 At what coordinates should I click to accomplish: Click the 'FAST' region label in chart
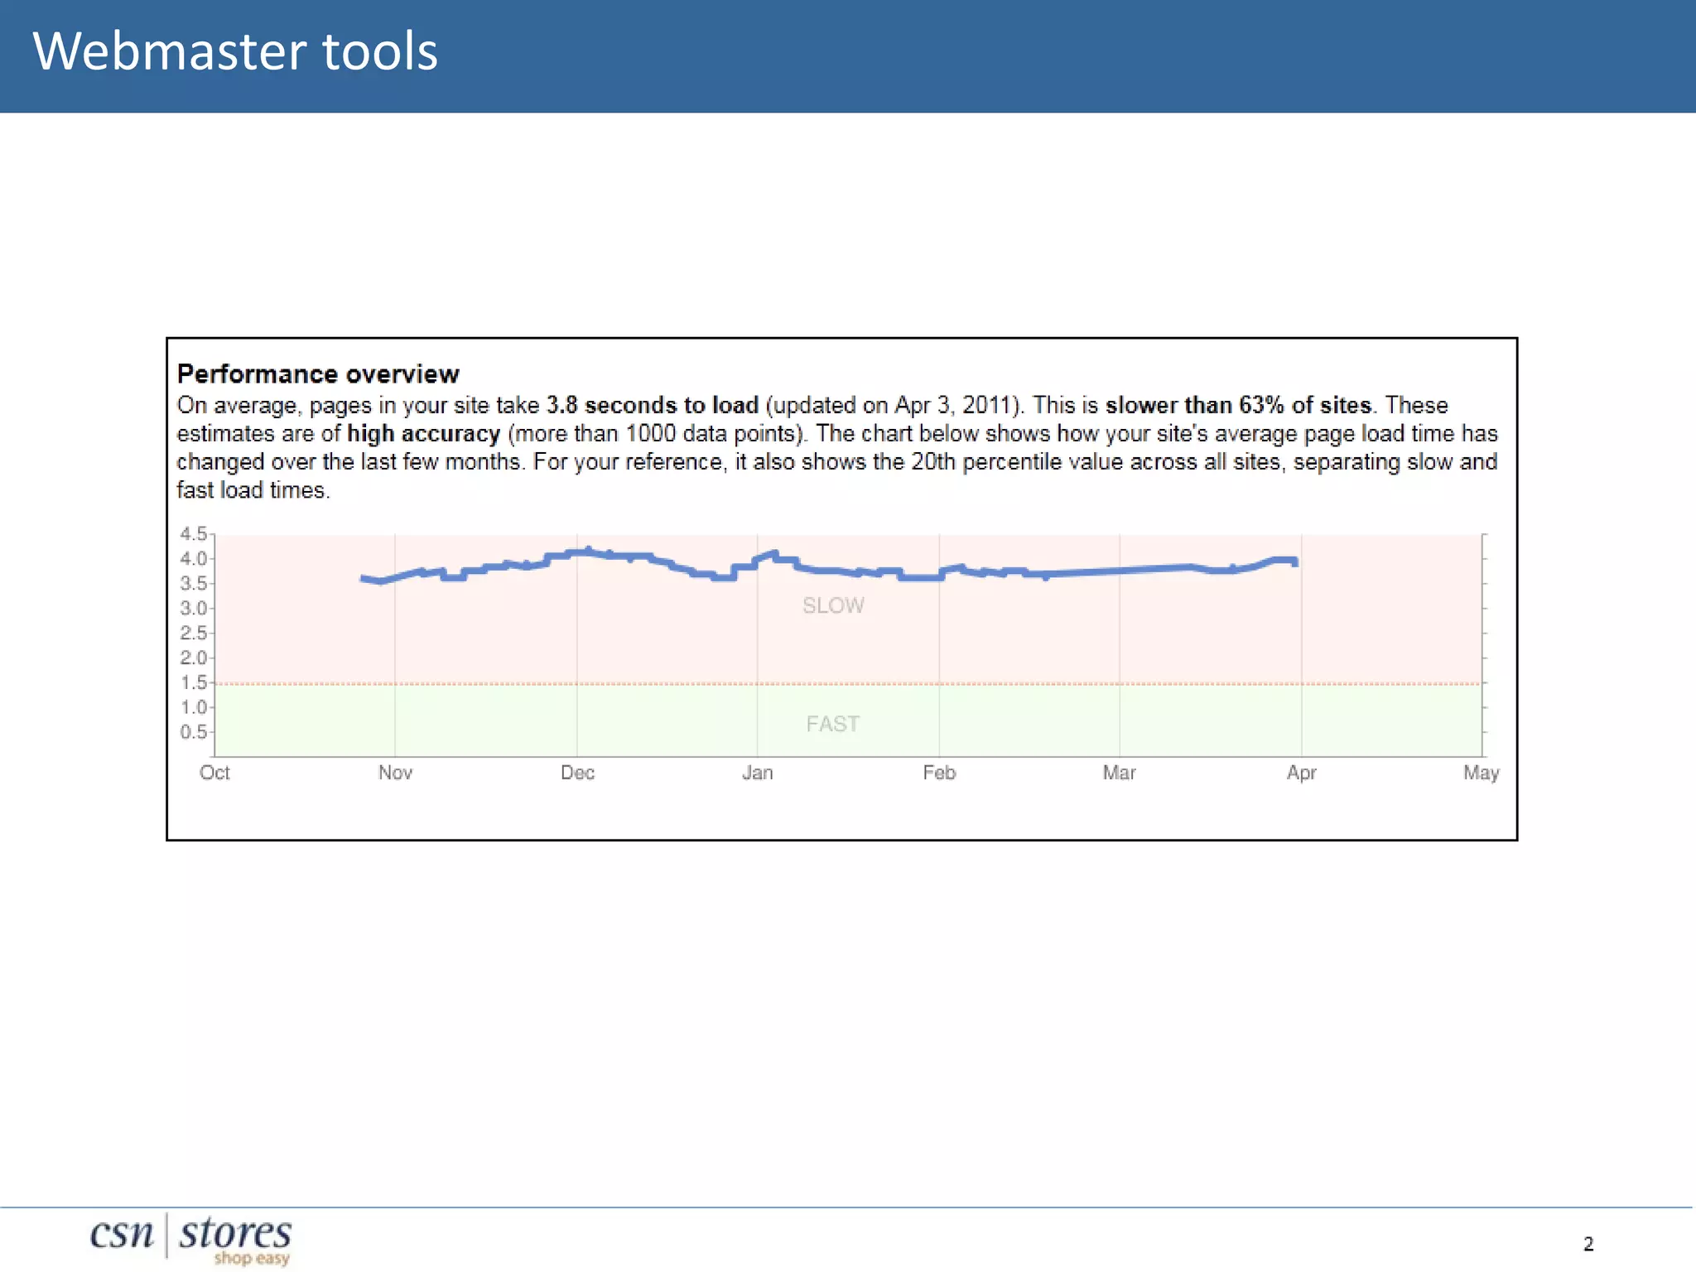point(832,724)
